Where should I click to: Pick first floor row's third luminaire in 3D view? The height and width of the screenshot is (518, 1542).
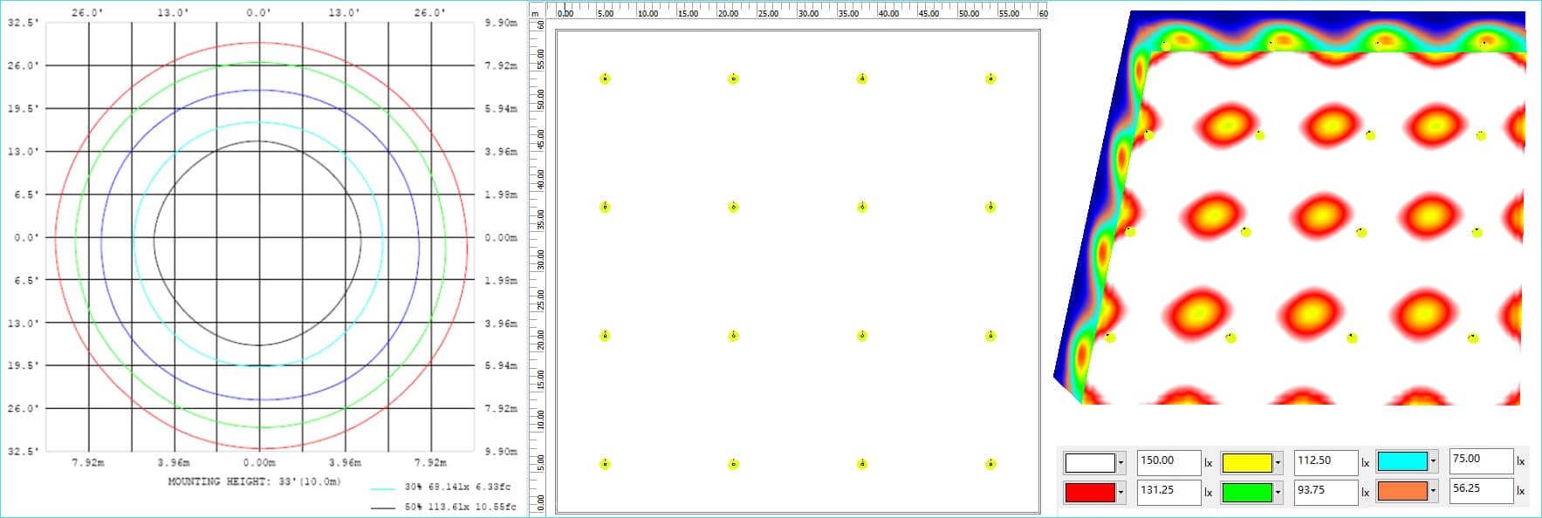[x=1370, y=134]
